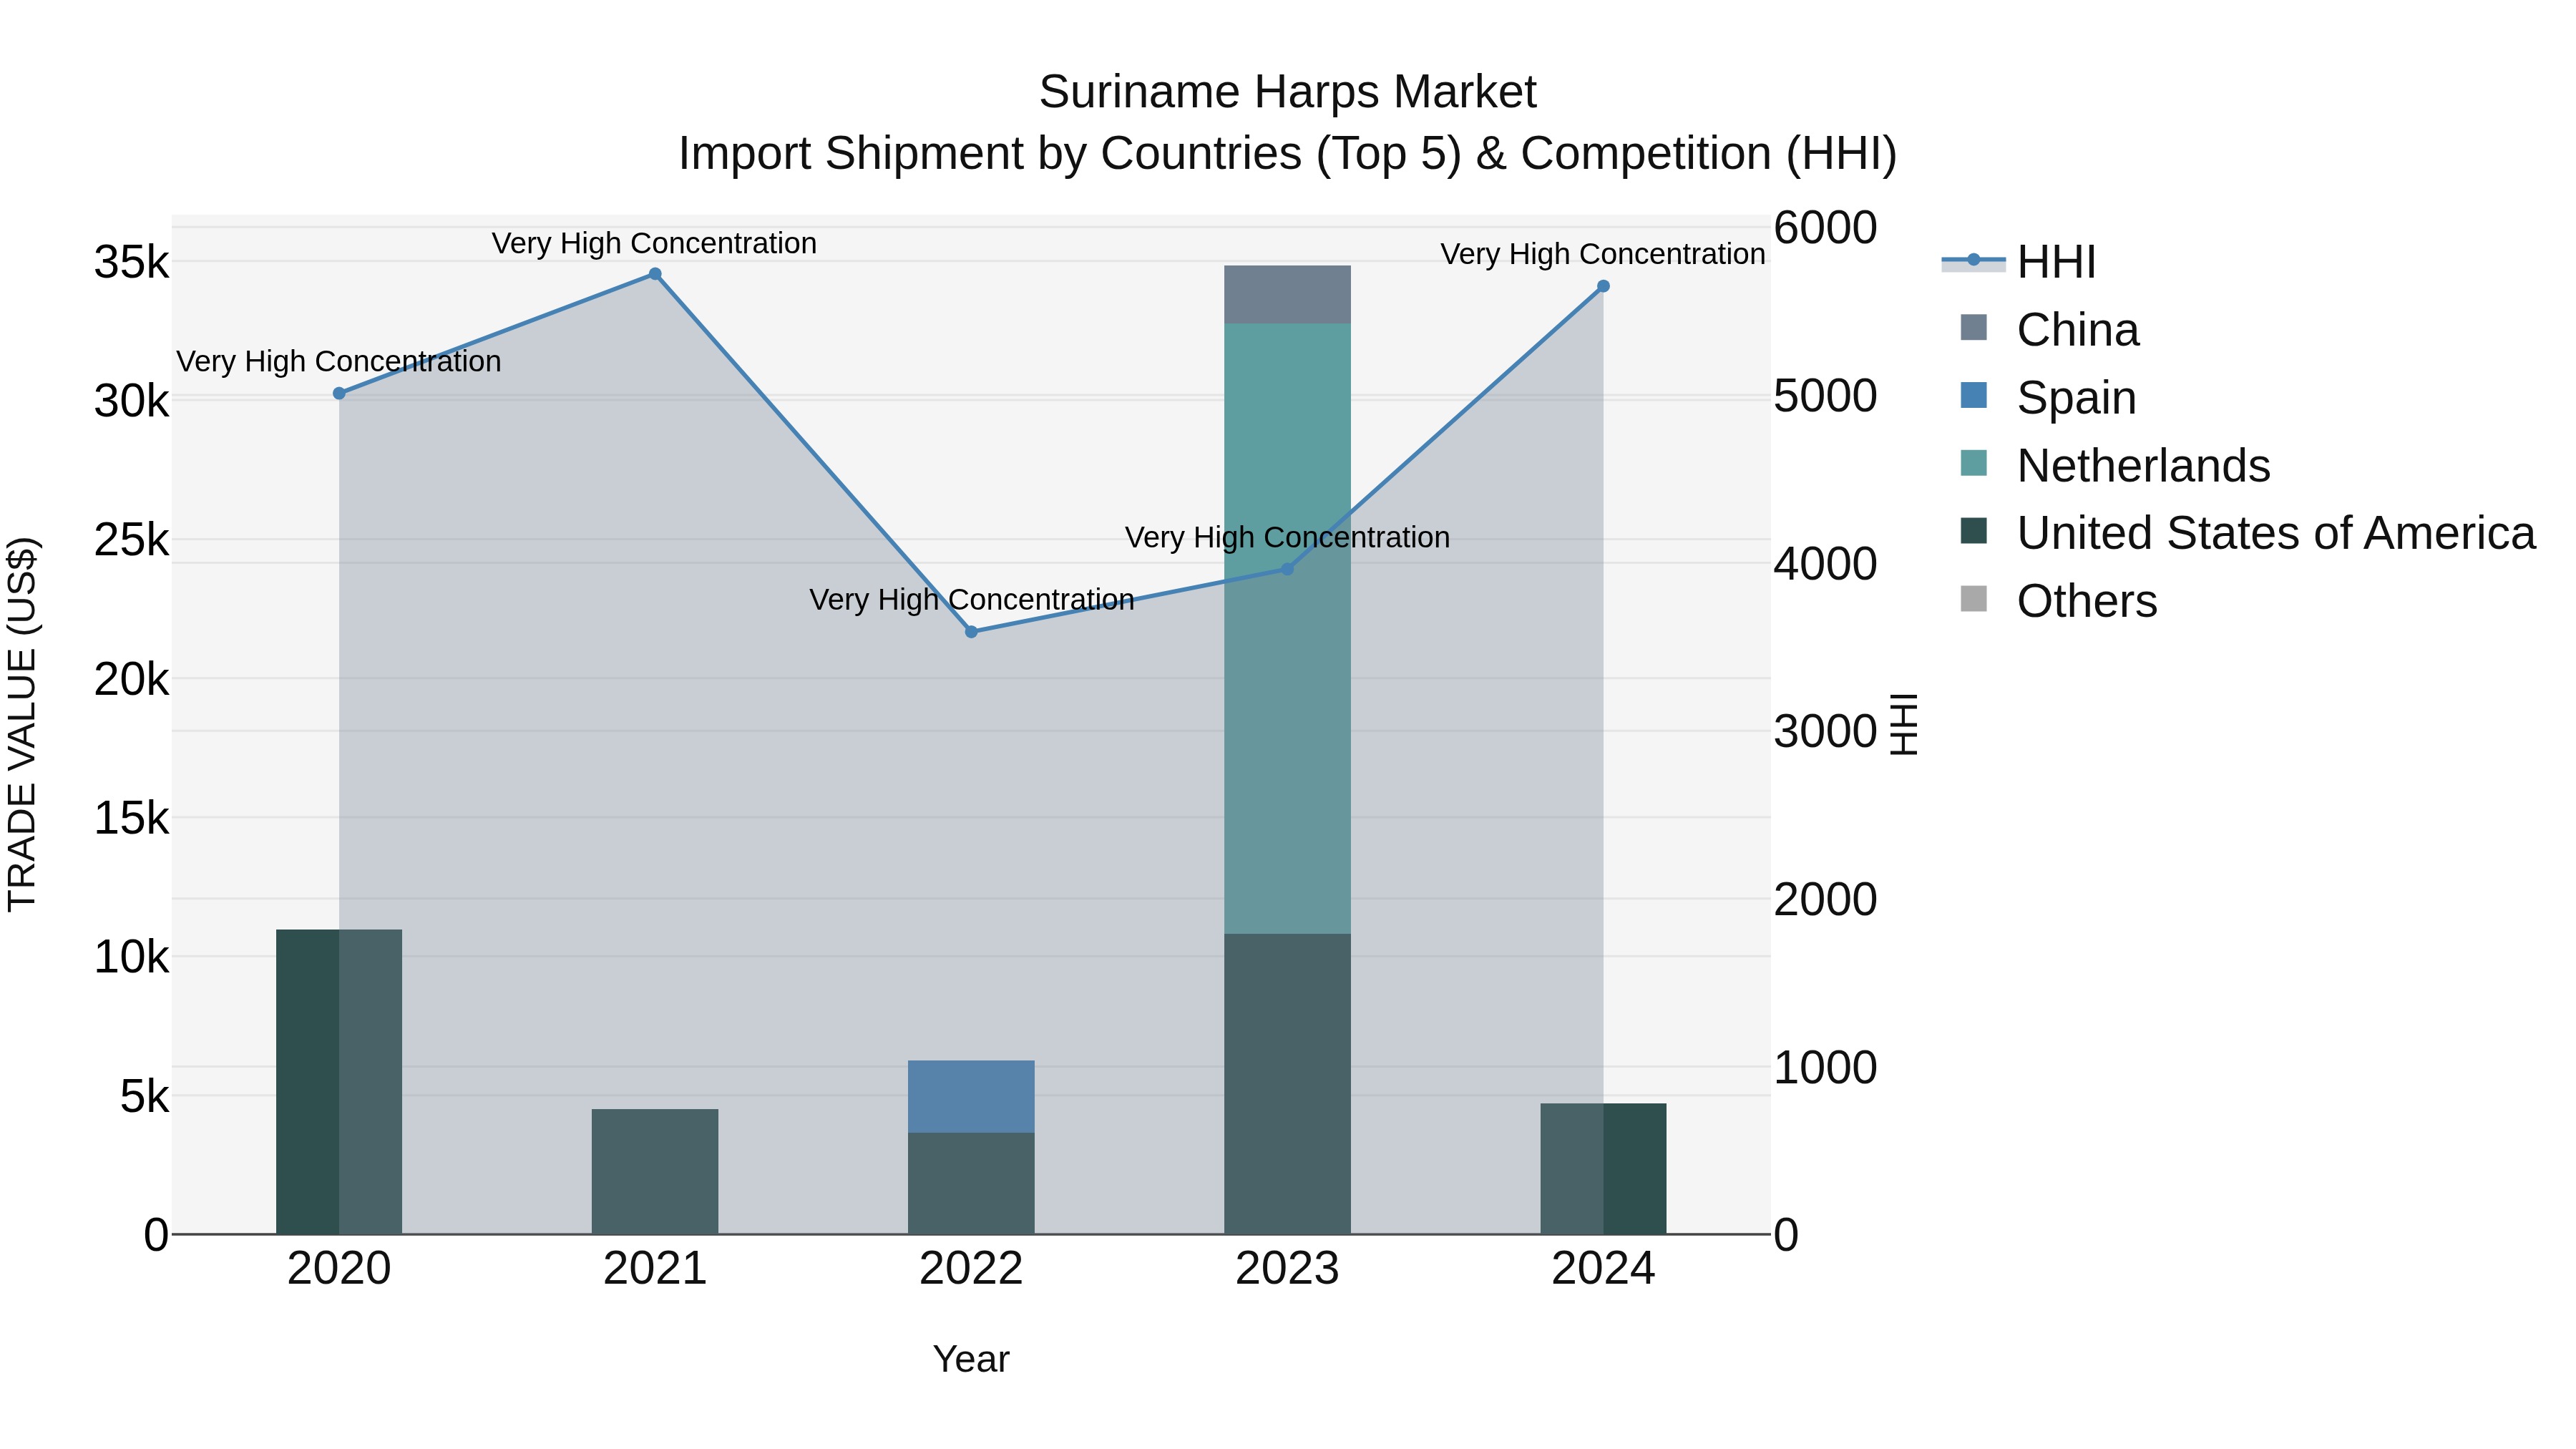Image resolution: width=2576 pixels, height=1449 pixels.
Task: Select the 2024 HHI data point
Action: pyautogui.click(x=1603, y=286)
